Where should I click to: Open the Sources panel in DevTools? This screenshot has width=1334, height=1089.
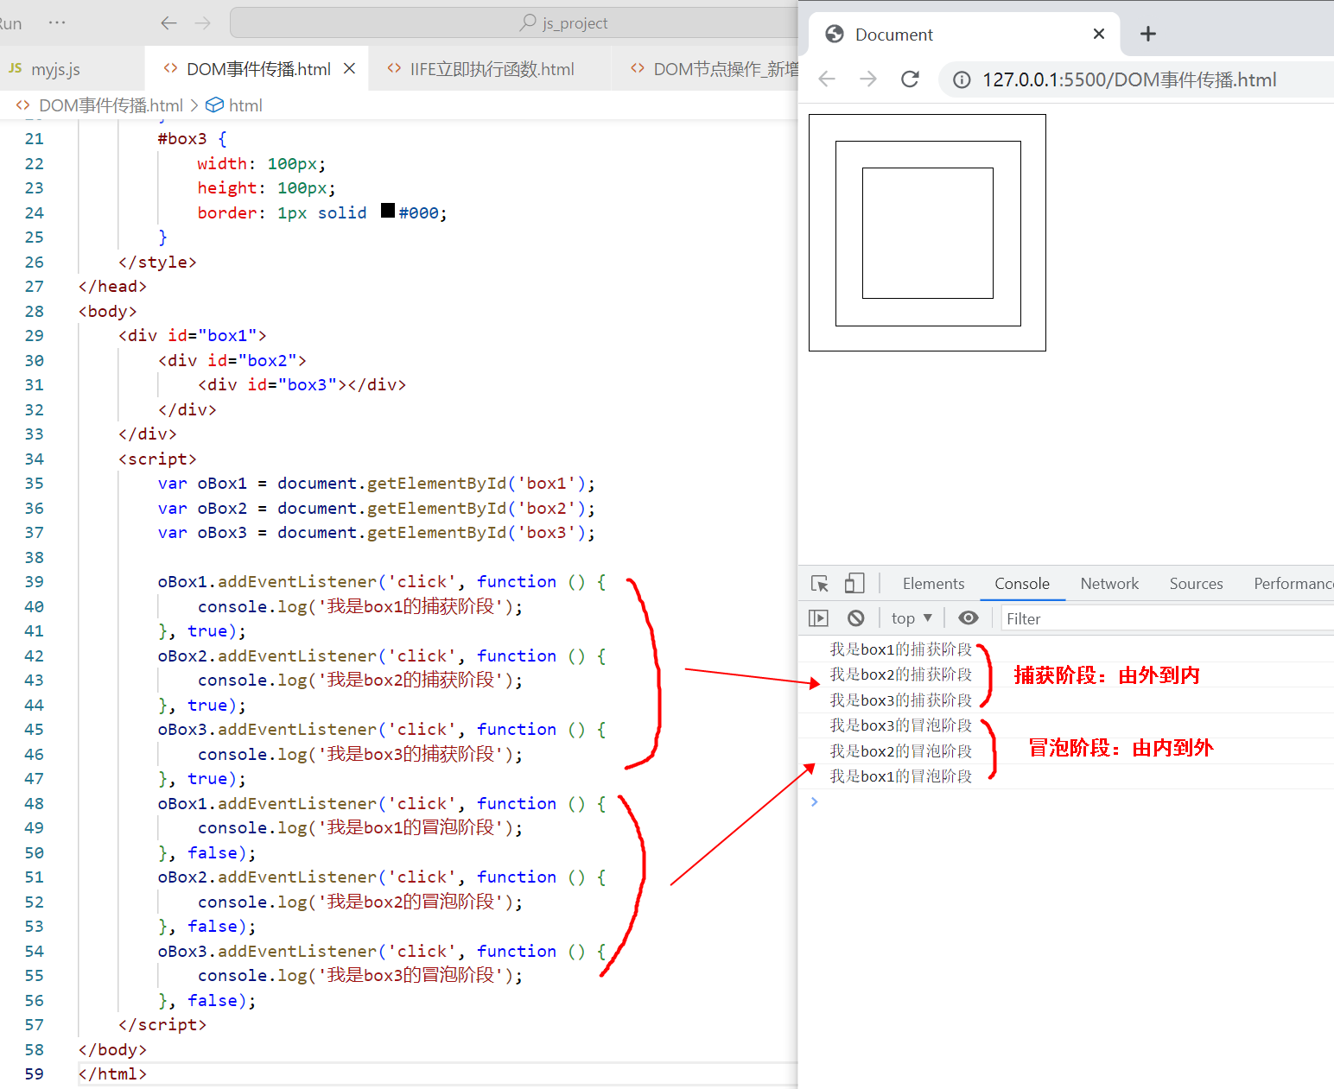pyautogui.click(x=1196, y=584)
